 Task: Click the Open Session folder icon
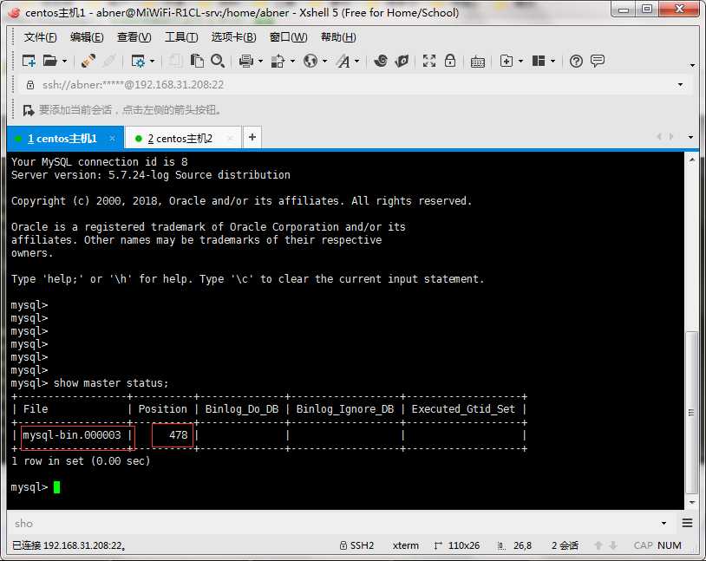(49, 61)
